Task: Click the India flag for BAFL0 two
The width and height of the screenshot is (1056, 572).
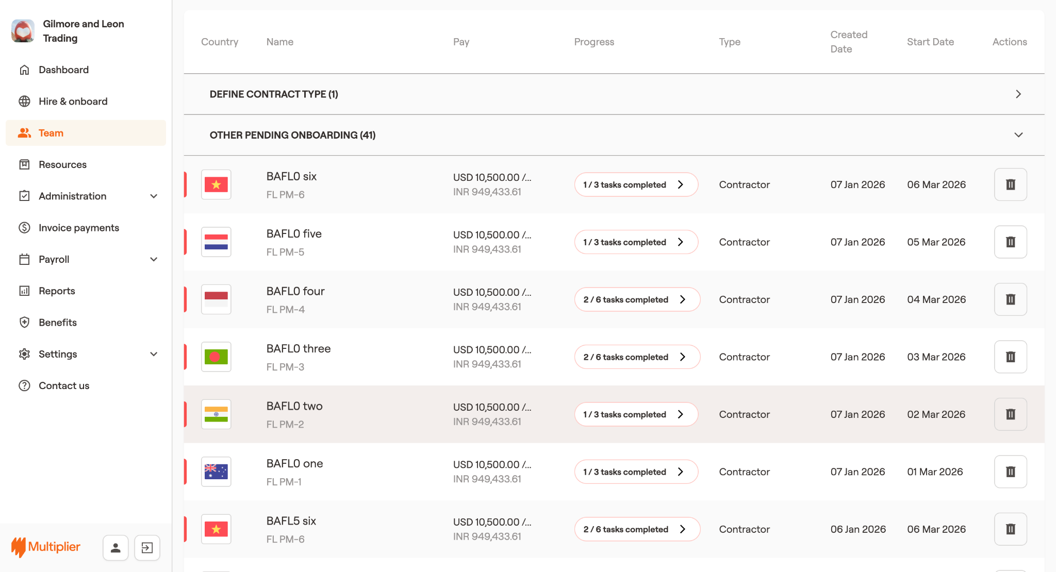Action: point(216,414)
